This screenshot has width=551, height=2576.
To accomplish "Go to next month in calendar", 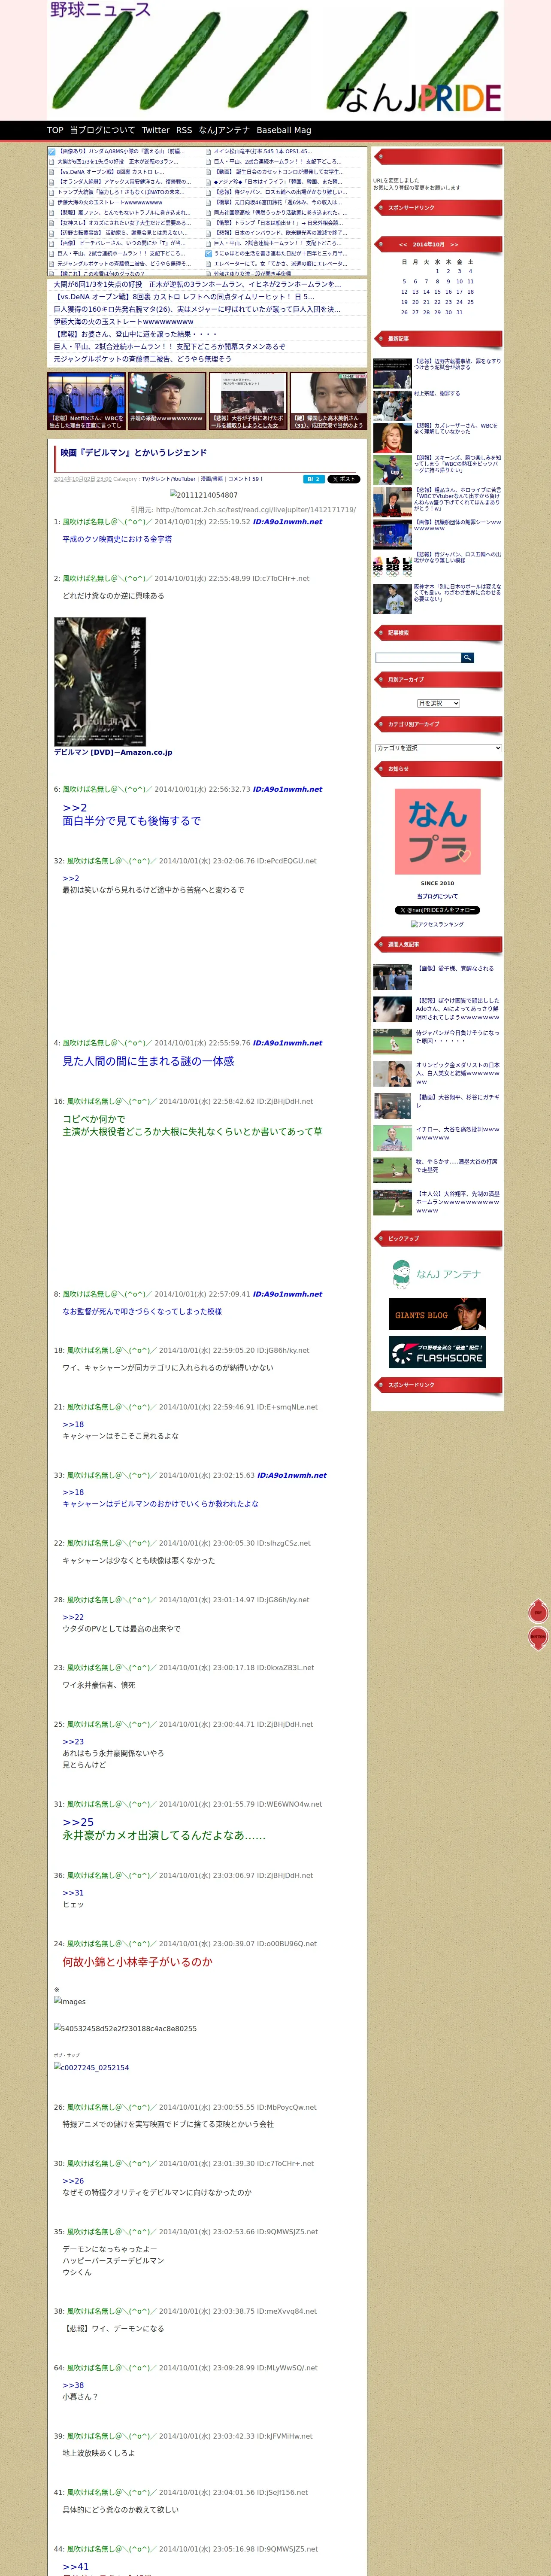I will click(x=454, y=244).
